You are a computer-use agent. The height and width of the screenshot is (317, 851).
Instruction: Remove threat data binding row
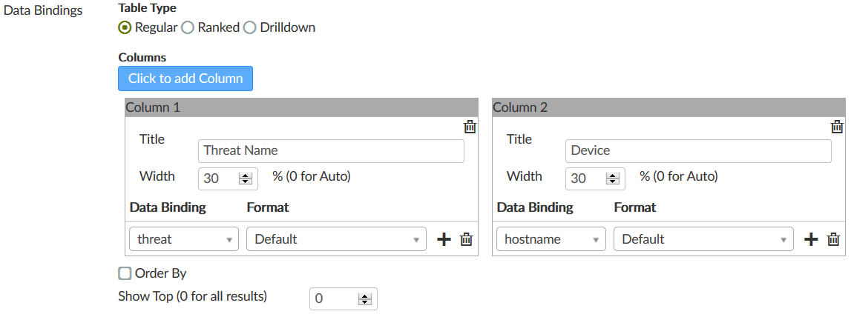coord(466,239)
